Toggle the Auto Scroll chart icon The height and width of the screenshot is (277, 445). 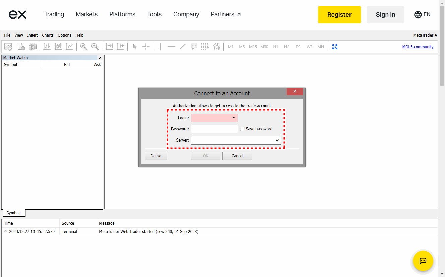109,47
